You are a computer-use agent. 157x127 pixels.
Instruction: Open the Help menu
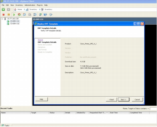(x=46, y=5)
